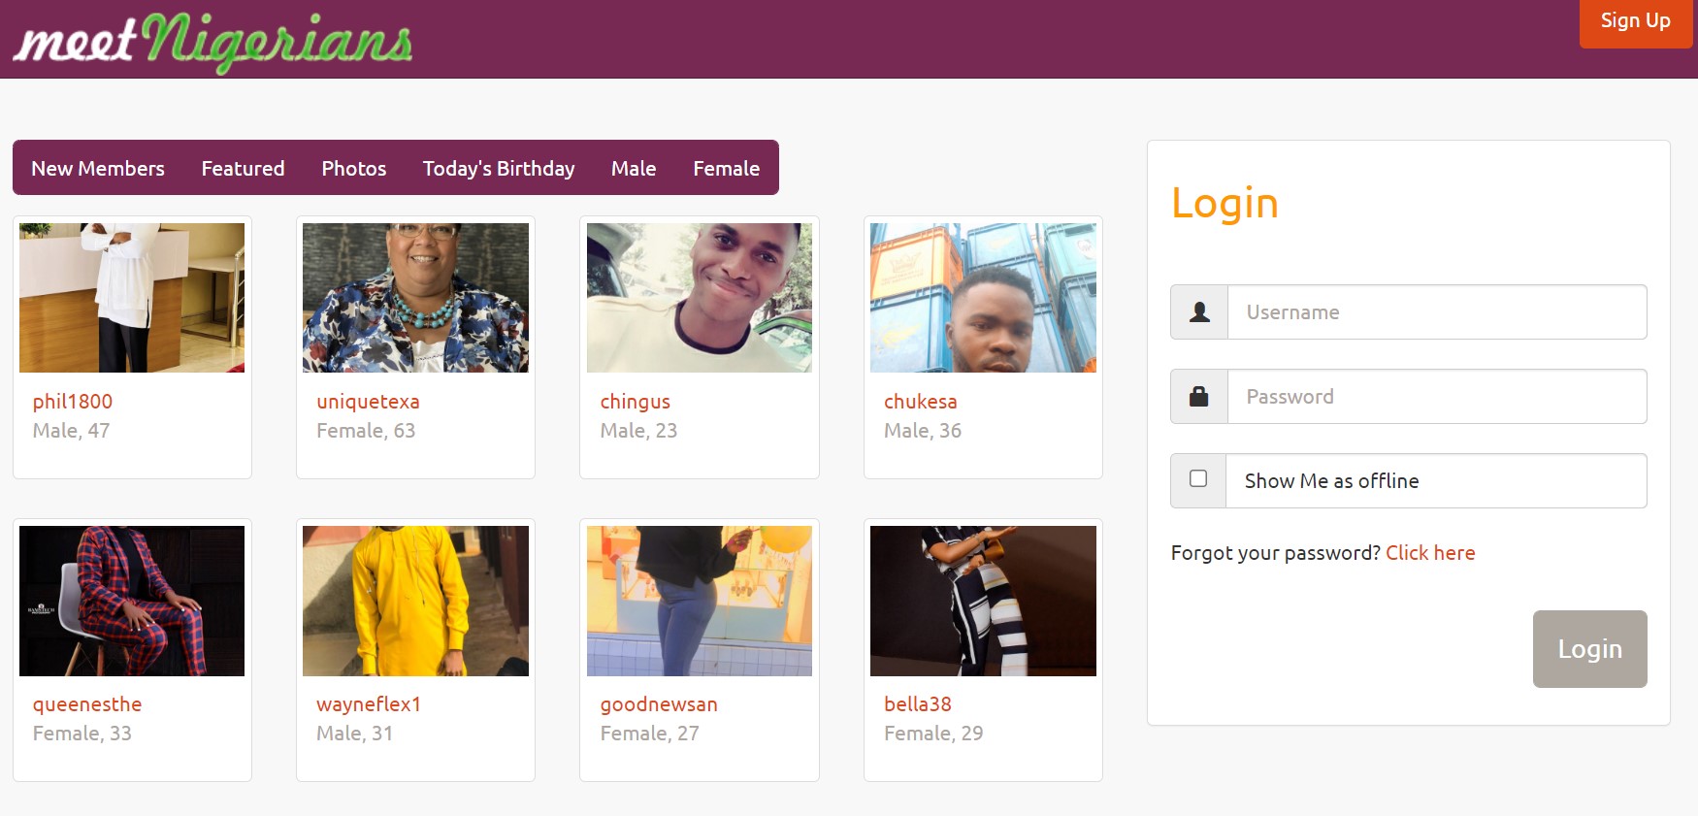Open the New Members tab

click(98, 168)
